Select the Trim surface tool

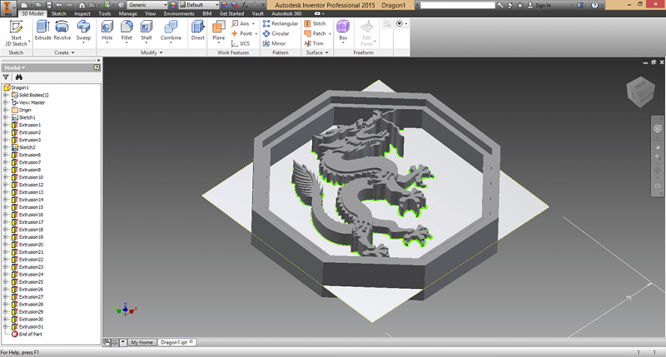314,43
